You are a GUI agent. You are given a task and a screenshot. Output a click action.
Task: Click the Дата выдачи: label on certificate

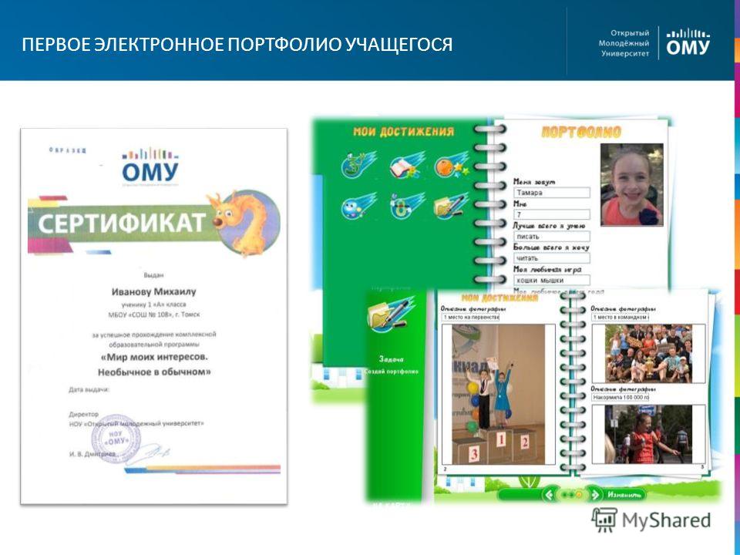(x=89, y=390)
